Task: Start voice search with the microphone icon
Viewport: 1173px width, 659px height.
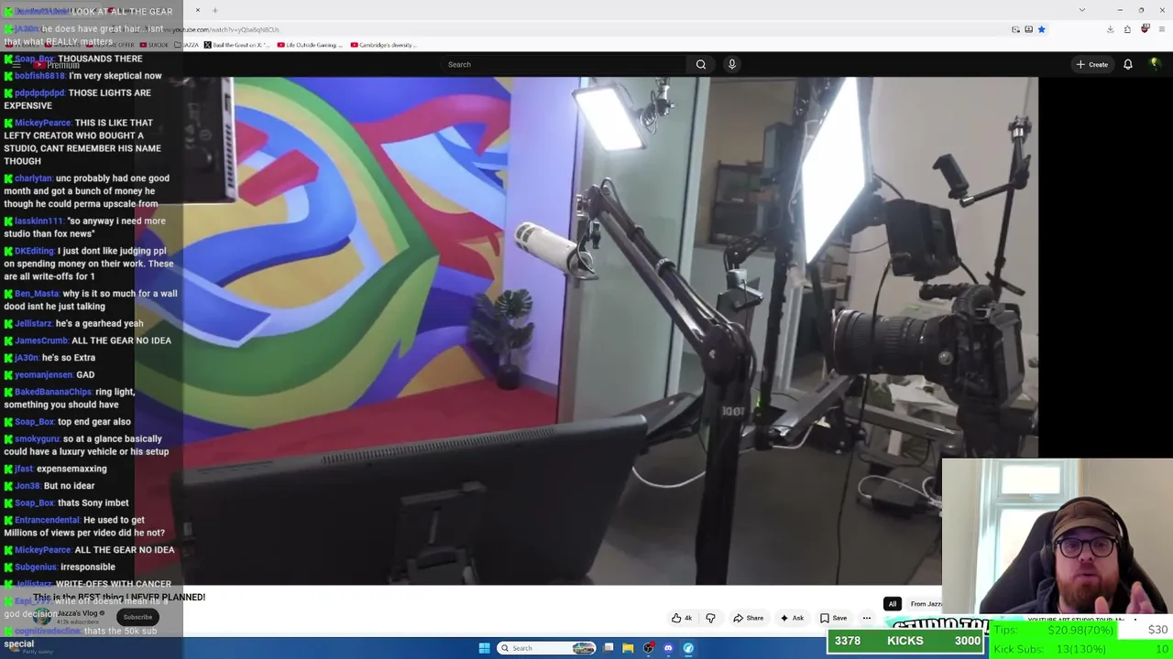Action: [731, 64]
